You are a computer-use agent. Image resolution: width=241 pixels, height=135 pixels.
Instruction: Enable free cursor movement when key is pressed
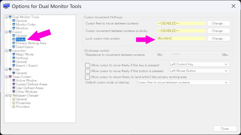(88, 65)
